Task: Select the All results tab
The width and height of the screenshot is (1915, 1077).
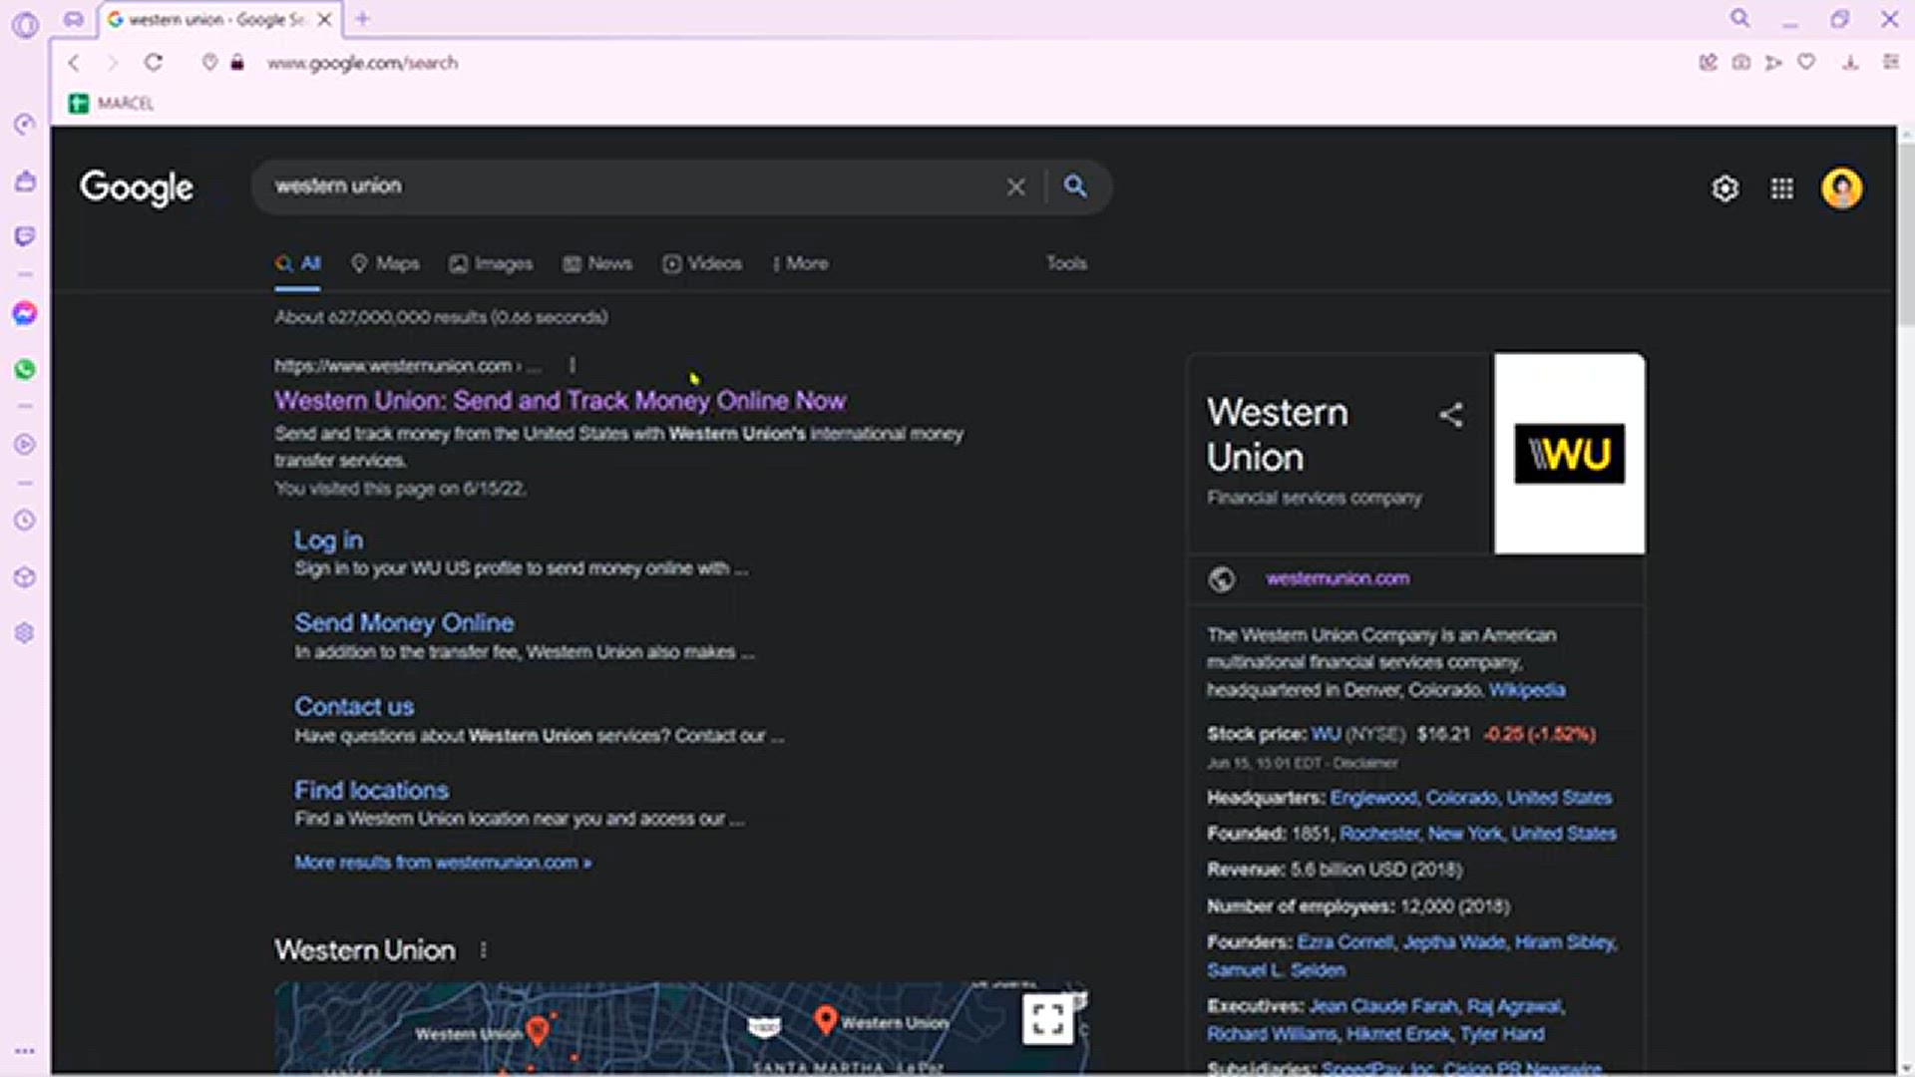Action: coord(297,264)
